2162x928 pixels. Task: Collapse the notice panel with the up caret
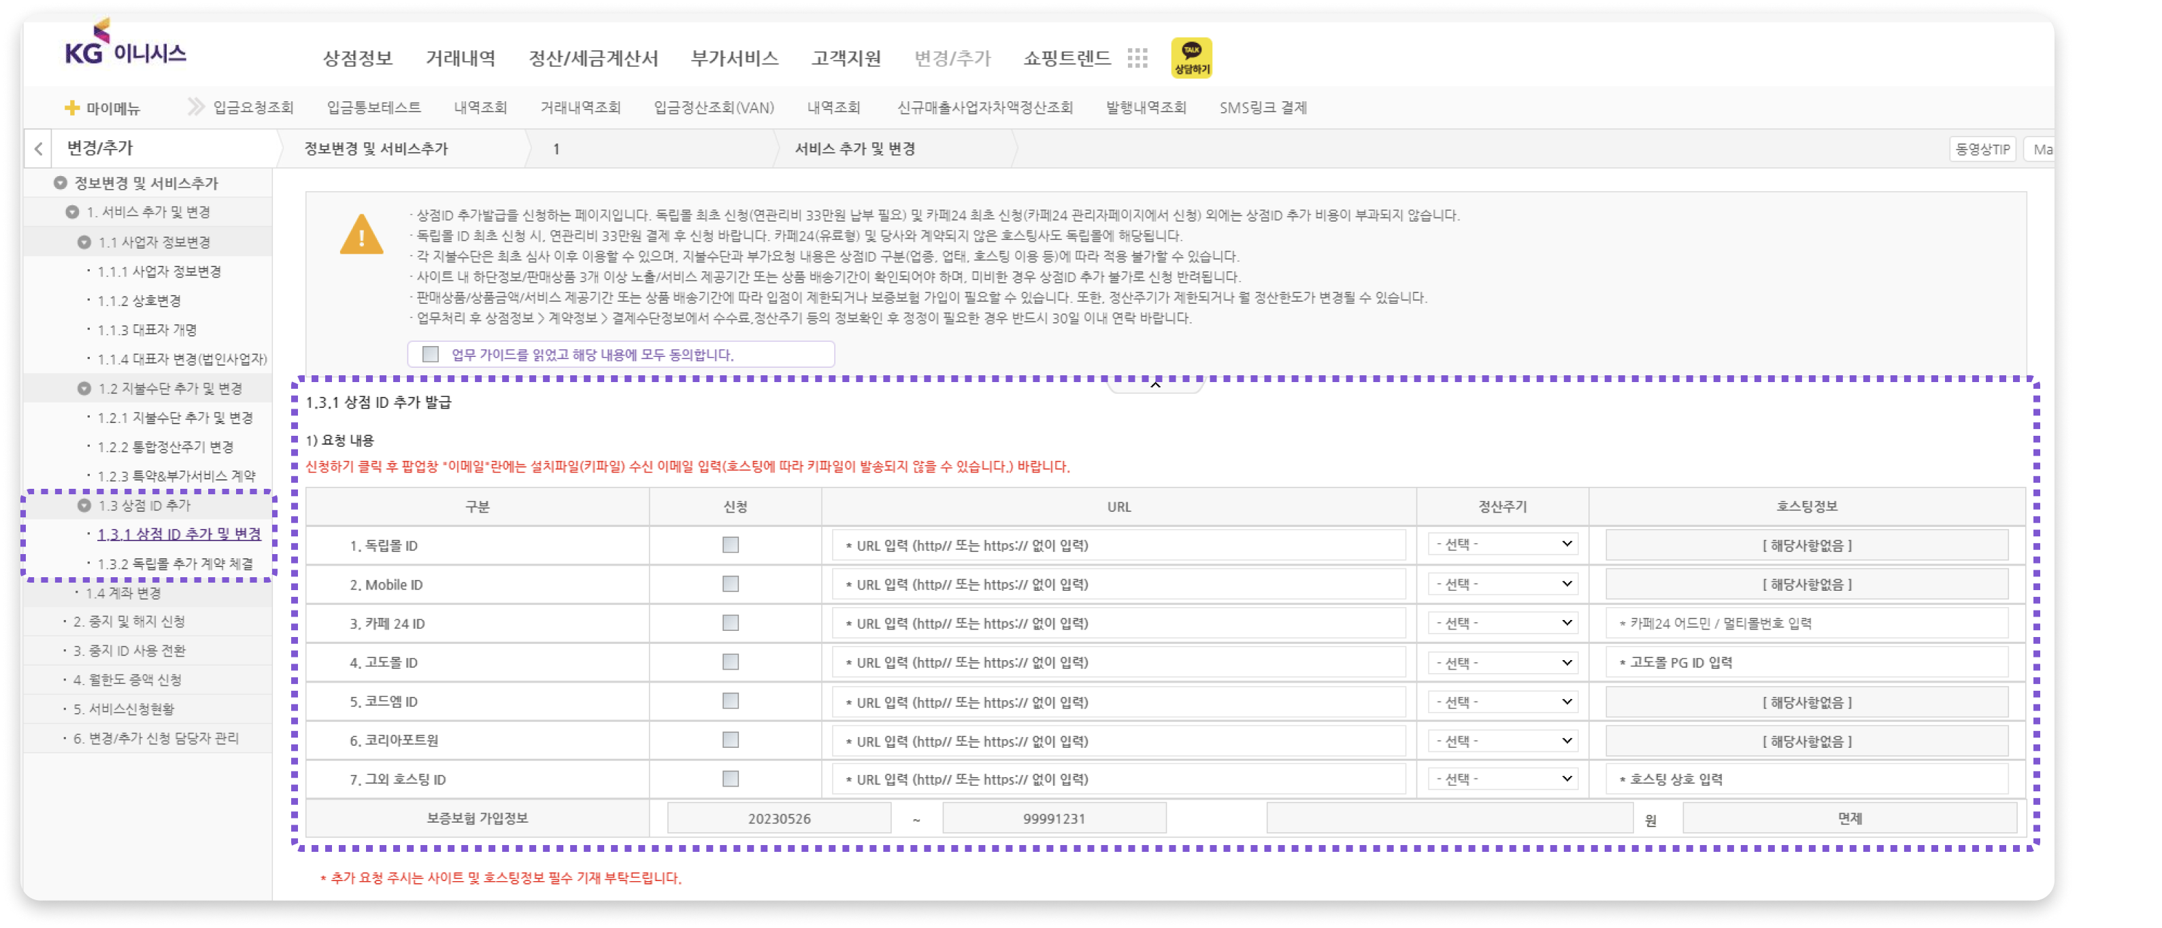1155,384
